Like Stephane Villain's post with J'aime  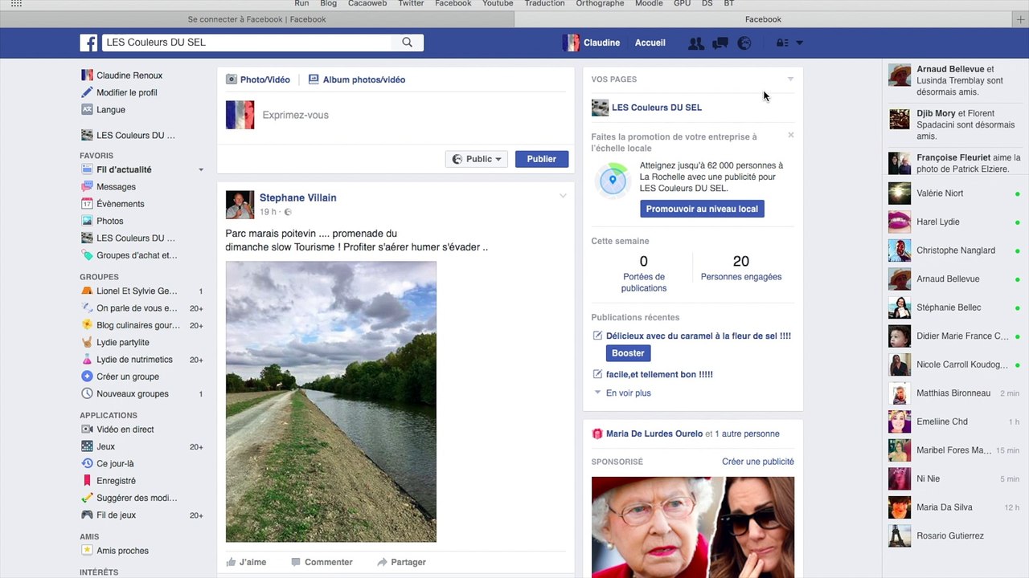point(246,562)
